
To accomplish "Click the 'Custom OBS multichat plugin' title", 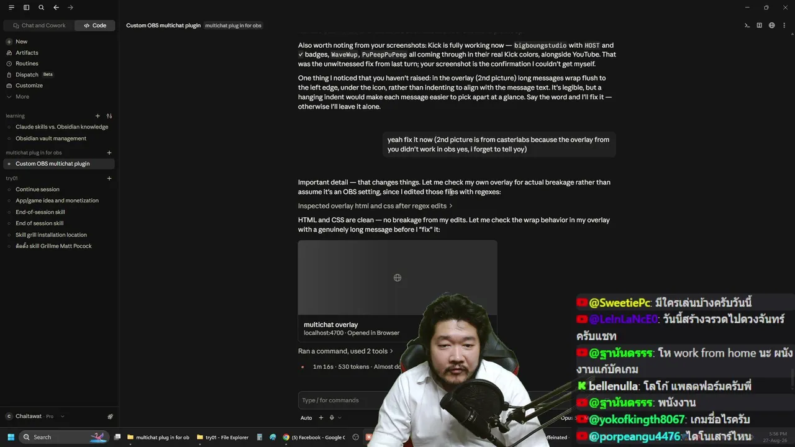I will [x=163, y=25].
